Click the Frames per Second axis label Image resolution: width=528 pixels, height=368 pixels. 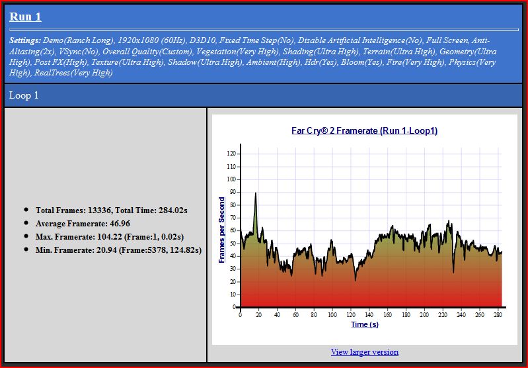point(221,230)
